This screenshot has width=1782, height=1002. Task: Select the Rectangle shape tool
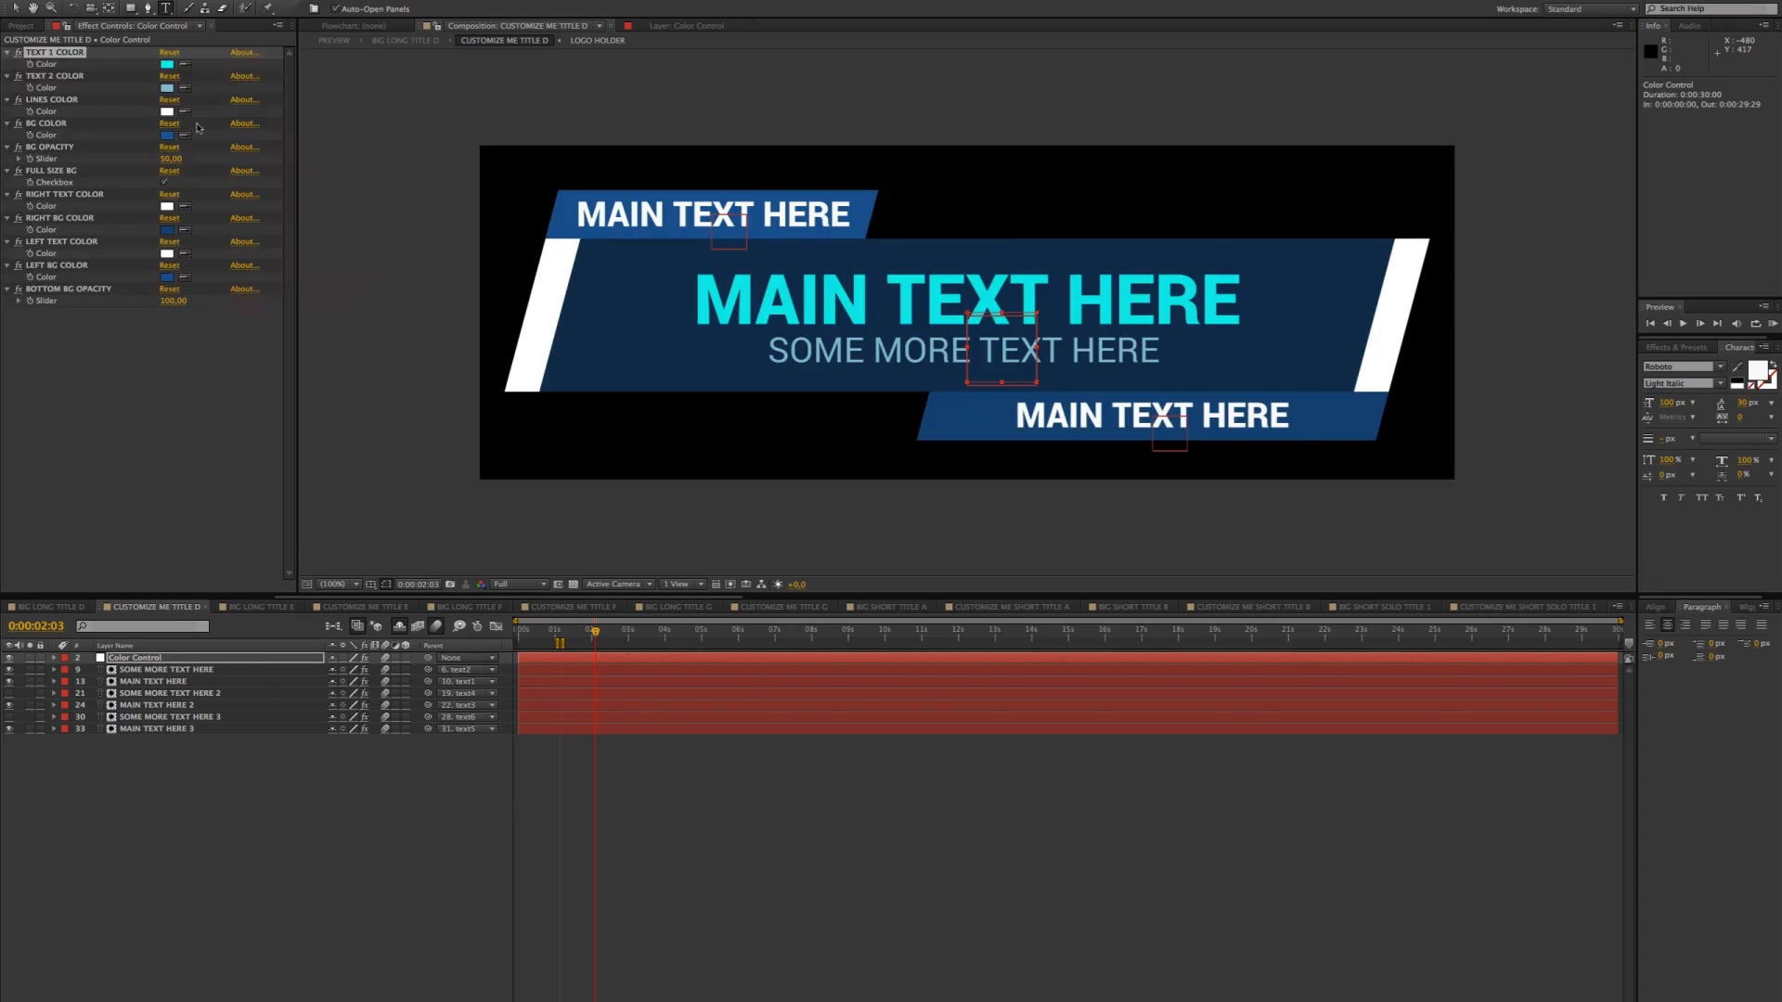(x=130, y=7)
